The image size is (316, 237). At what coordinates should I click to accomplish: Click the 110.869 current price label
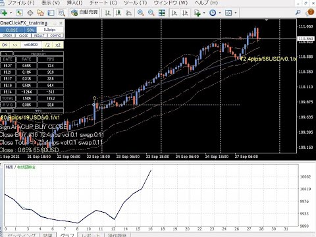pyautogui.click(x=305, y=39)
